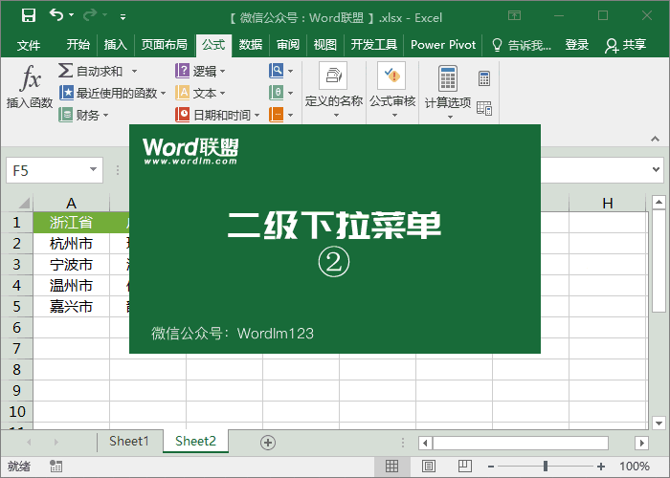
Task: Click the calculate now calculator icon
Action: [x=484, y=78]
